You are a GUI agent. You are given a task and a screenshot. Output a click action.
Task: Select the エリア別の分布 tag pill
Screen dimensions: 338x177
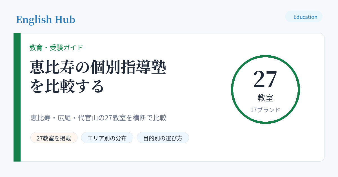point(107,138)
